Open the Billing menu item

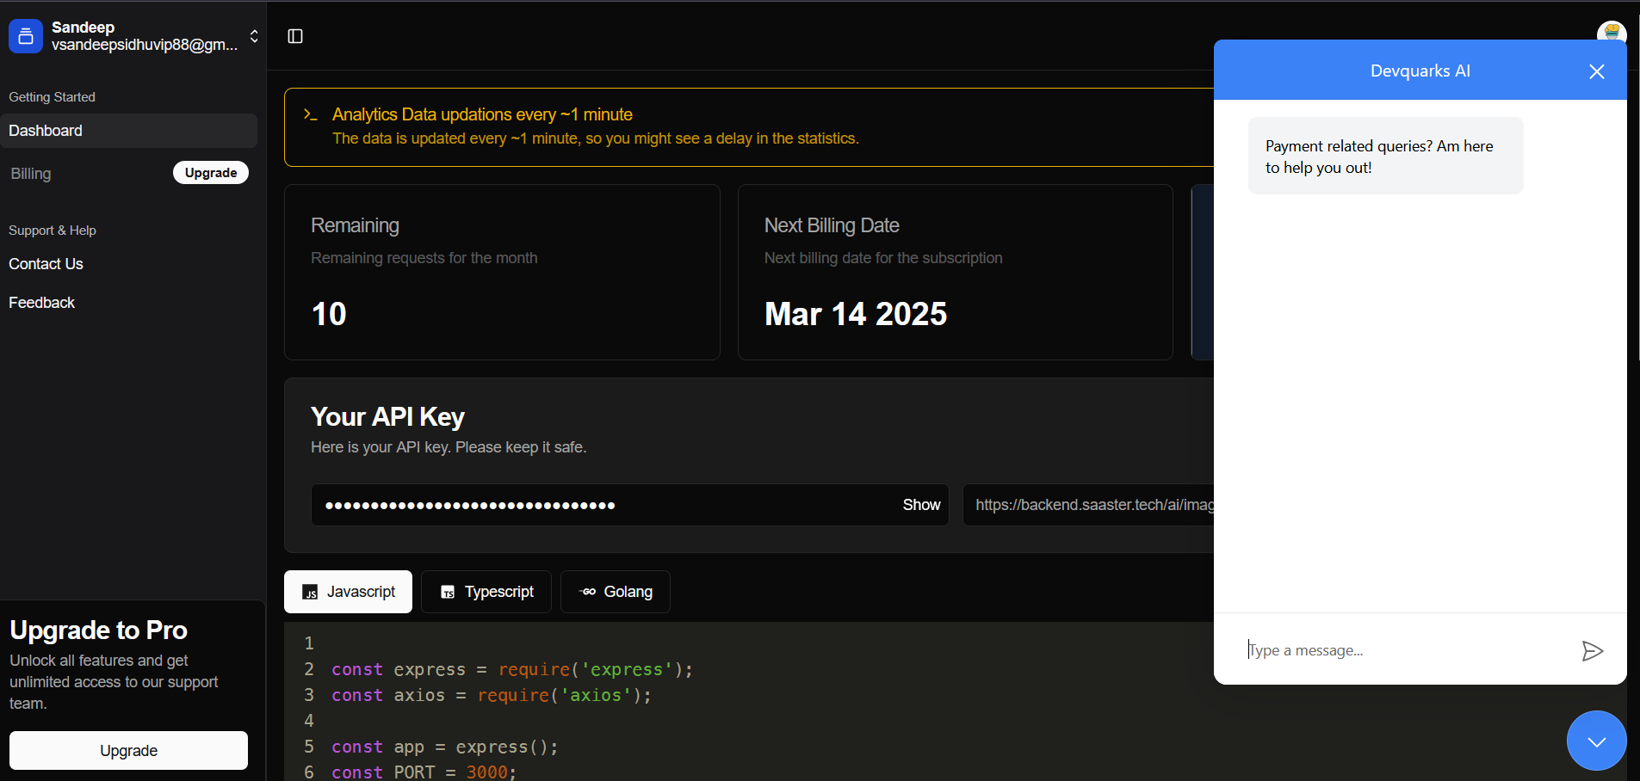click(31, 174)
